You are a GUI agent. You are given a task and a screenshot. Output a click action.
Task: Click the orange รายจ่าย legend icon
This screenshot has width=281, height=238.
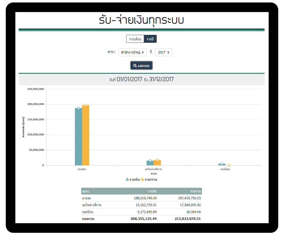142,180
